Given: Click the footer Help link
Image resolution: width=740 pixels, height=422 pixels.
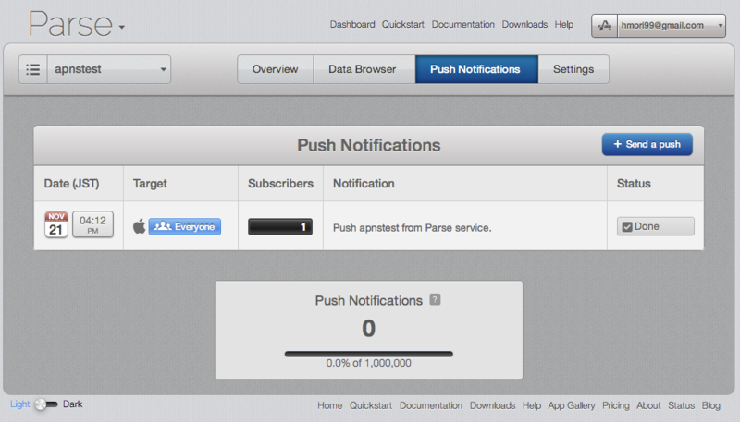Looking at the screenshot, I should click(x=531, y=405).
